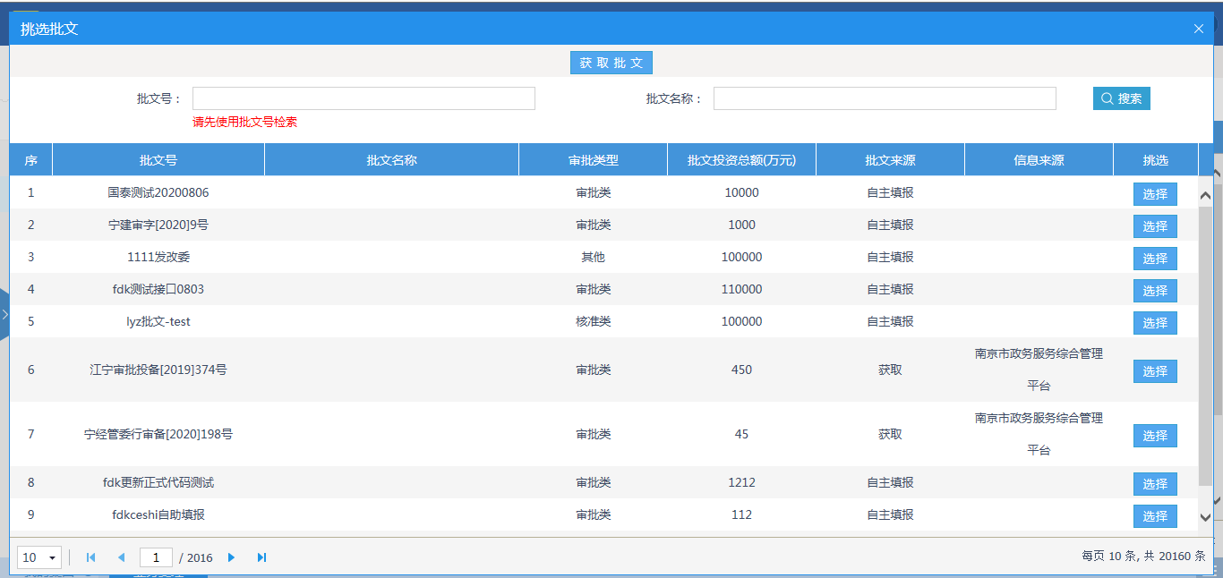Click the 批文名称 column header
Viewport: 1223px width, 578px height.
click(392, 160)
